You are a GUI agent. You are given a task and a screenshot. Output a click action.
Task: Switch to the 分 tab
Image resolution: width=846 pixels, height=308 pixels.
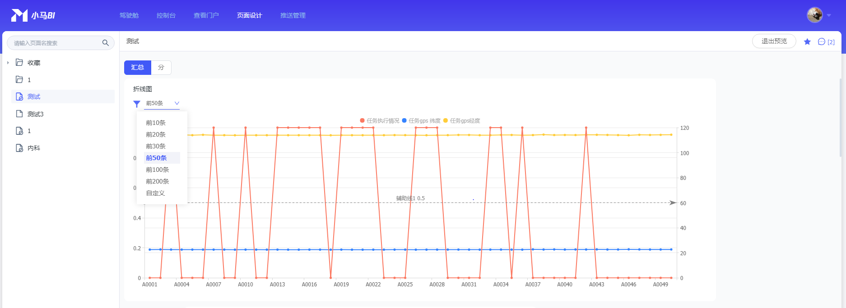pyautogui.click(x=161, y=68)
